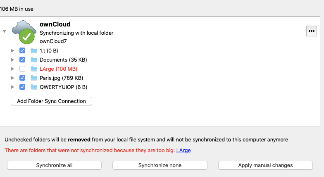Click the Synchronize none button
Screen dimensions: 324x177
[160, 165]
